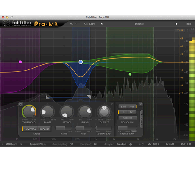Open the 12 dB display range selector
The height and width of the screenshot is (177, 195).
(180, 31)
